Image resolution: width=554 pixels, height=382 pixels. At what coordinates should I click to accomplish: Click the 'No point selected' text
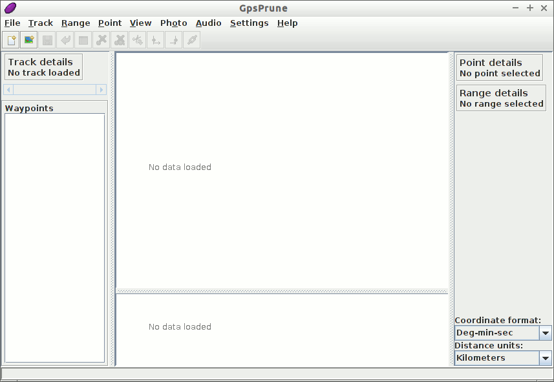tap(500, 74)
